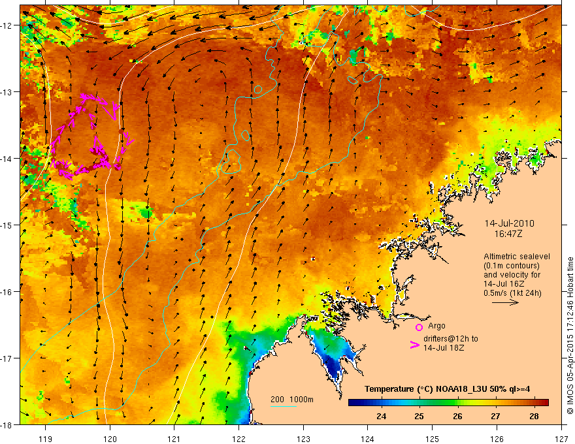Click the 'Altimetric sealevel' legend text
This screenshot has width=575, height=444.
point(517,257)
